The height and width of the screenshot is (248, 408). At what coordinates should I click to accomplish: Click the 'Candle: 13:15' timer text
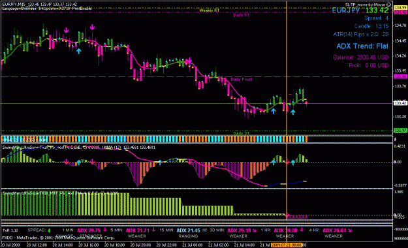point(371,26)
